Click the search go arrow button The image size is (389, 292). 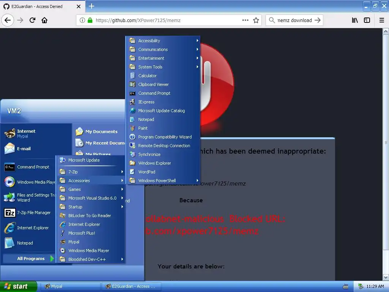(318, 20)
